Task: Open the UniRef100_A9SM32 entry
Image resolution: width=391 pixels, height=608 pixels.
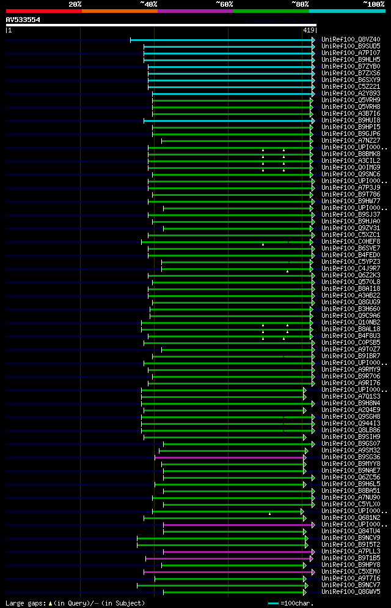Action: tap(351, 450)
